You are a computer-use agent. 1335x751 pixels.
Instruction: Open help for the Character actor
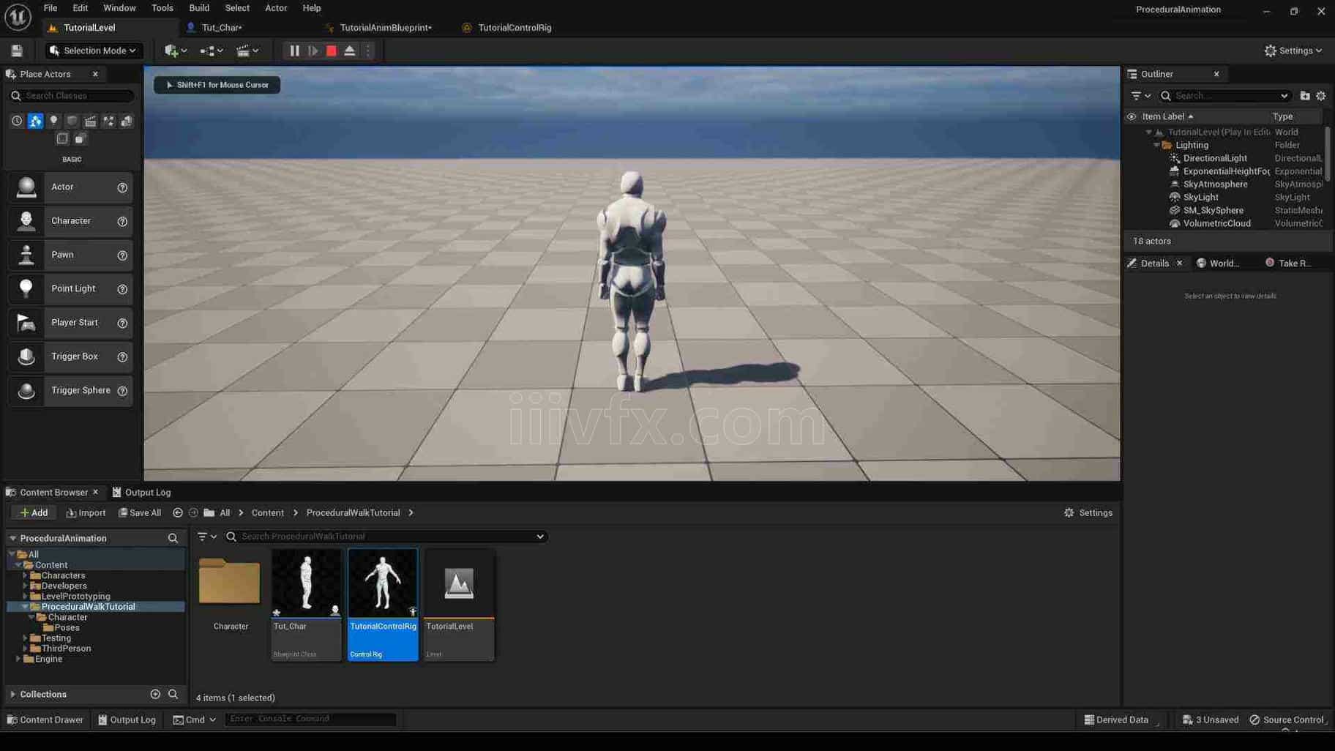point(122,222)
